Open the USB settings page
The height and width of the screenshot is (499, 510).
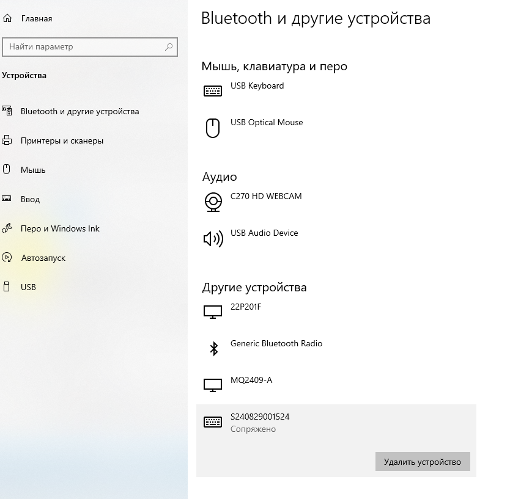(28, 288)
